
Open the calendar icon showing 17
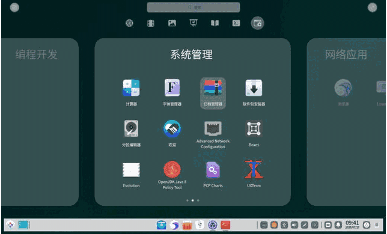coord(200,225)
